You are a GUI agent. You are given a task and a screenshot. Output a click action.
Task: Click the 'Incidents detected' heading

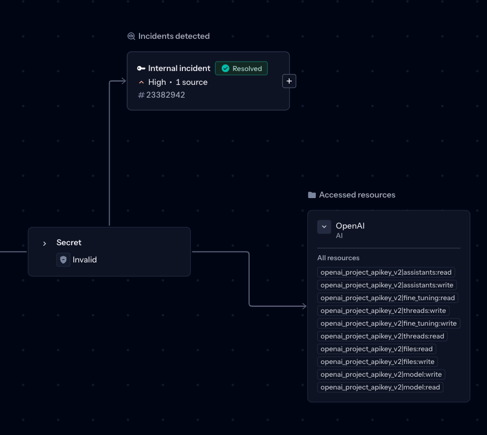click(174, 36)
